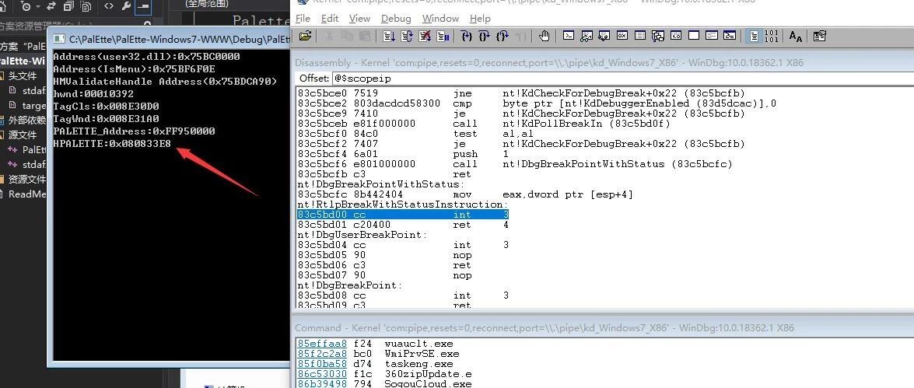Open the View menu in WinDbg
This screenshot has width=914, height=388.
359,19
